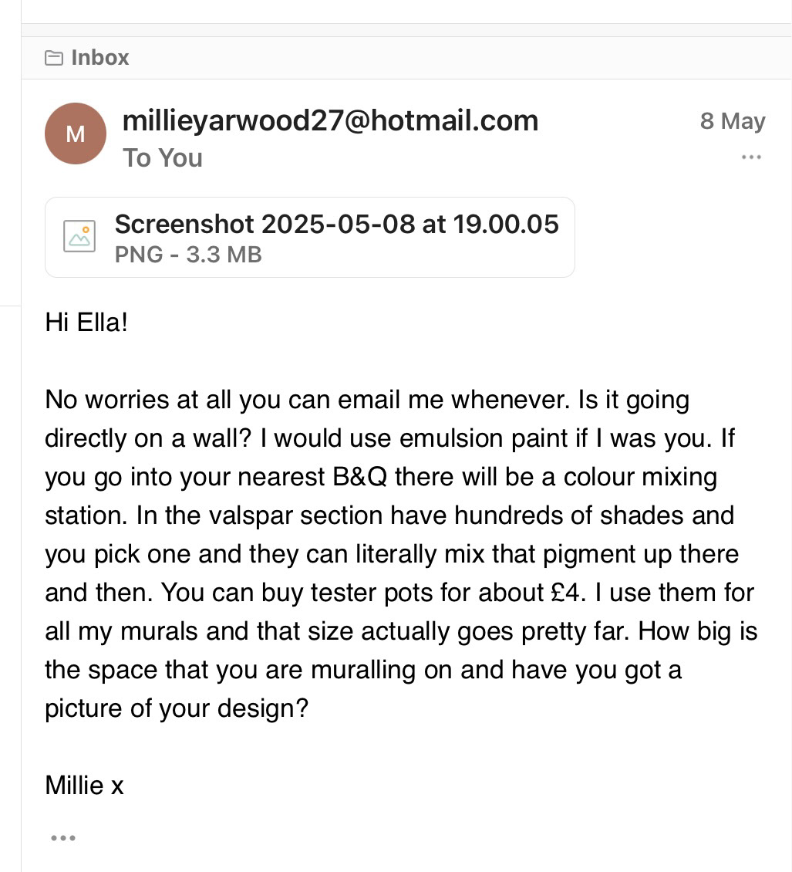Click the "Hi Ella!" greeting line
Screen dimensions: 792x872
tap(86, 323)
